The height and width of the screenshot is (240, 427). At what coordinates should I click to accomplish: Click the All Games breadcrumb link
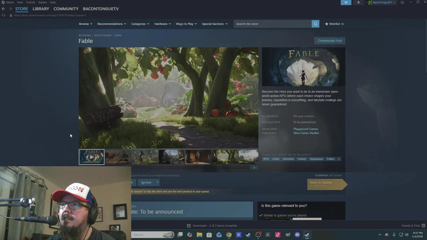tap(85, 35)
